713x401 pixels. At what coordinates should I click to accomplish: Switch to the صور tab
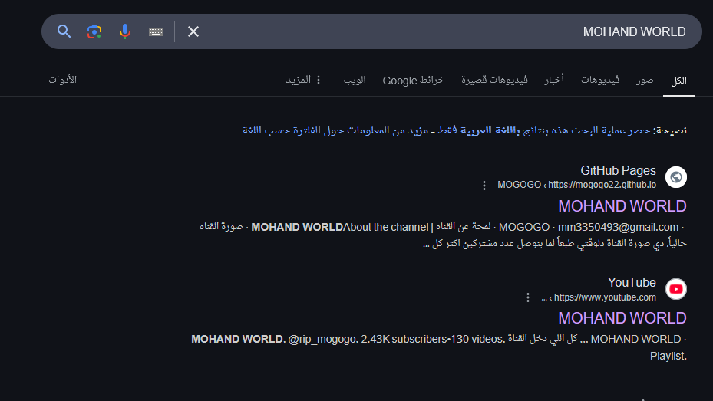click(x=645, y=80)
